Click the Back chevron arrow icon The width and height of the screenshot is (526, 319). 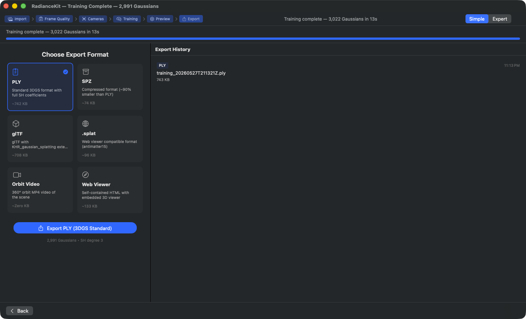click(12, 311)
